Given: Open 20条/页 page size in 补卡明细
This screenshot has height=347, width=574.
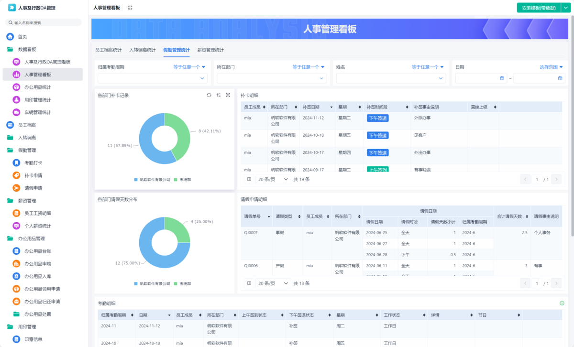Looking at the screenshot, I should coord(273,179).
